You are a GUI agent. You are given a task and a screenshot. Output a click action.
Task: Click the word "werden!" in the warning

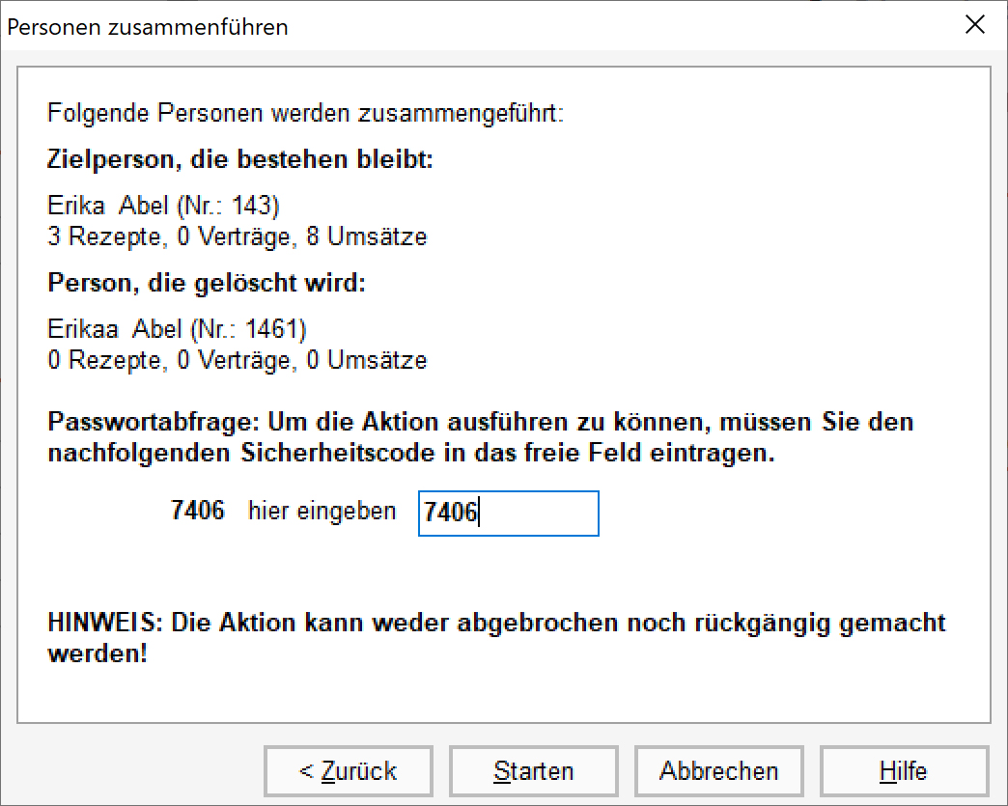pos(98,653)
